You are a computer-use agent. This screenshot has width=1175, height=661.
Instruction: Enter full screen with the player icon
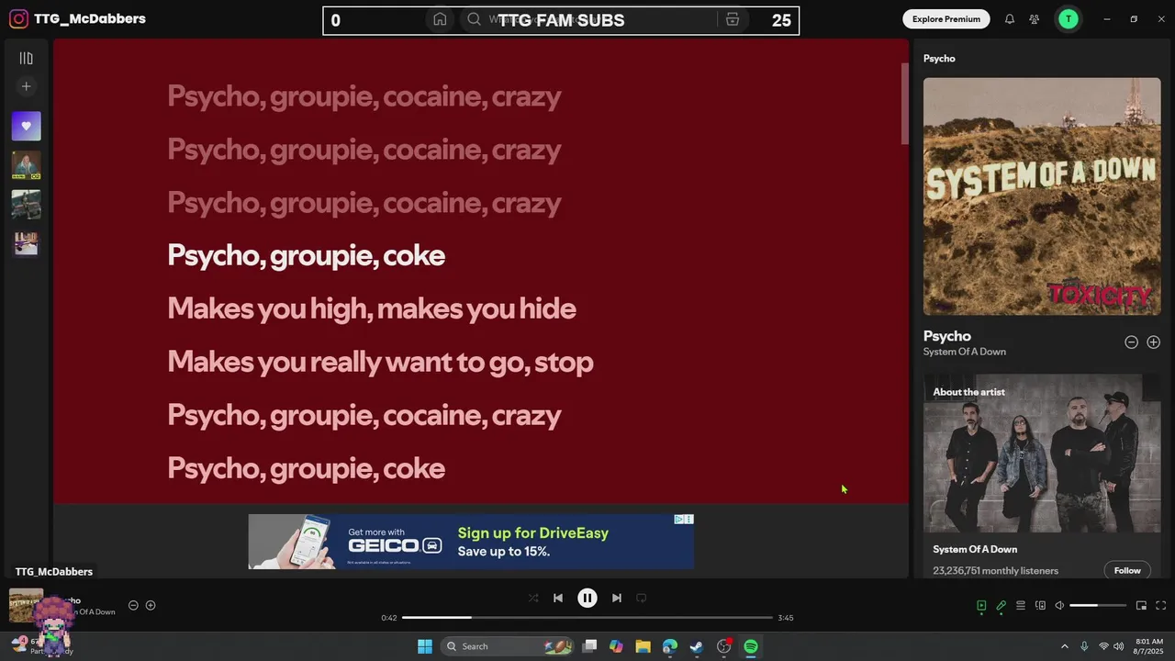[1160, 606]
